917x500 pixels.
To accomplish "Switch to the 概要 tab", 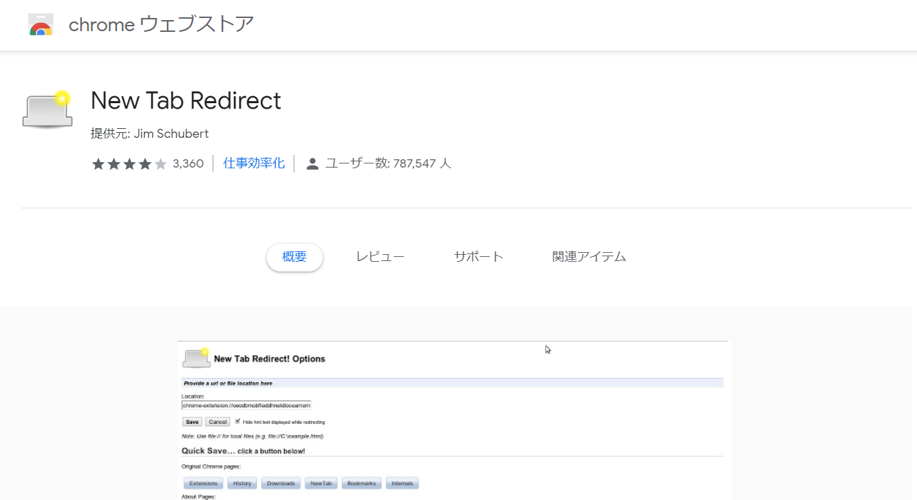I will point(294,257).
